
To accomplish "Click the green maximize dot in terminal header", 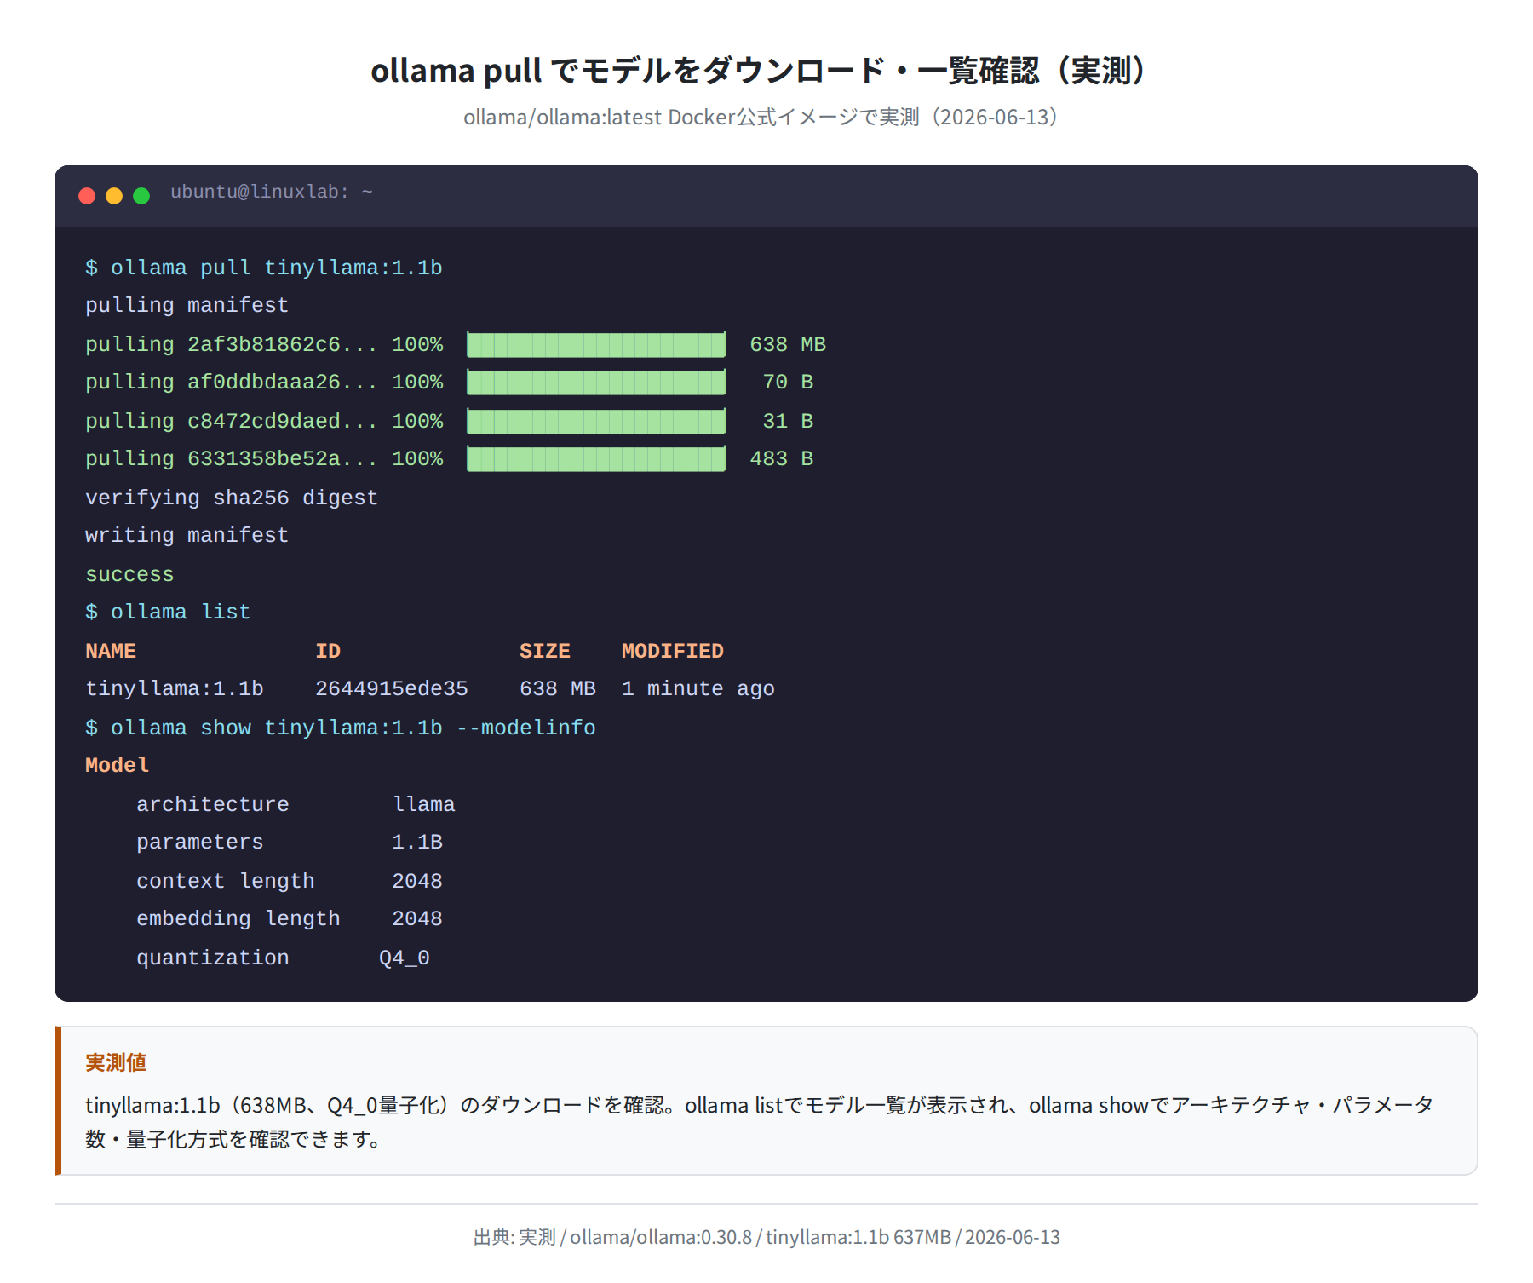I will click(x=141, y=196).
